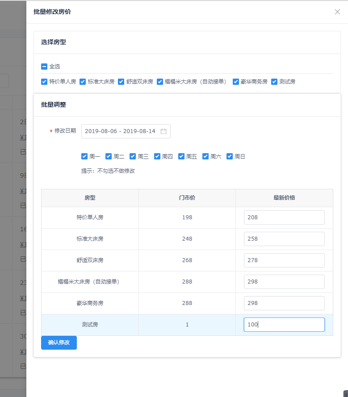The height and width of the screenshot is (397, 348).
Task: Click the 标准大床房 price input
Action: (284, 239)
